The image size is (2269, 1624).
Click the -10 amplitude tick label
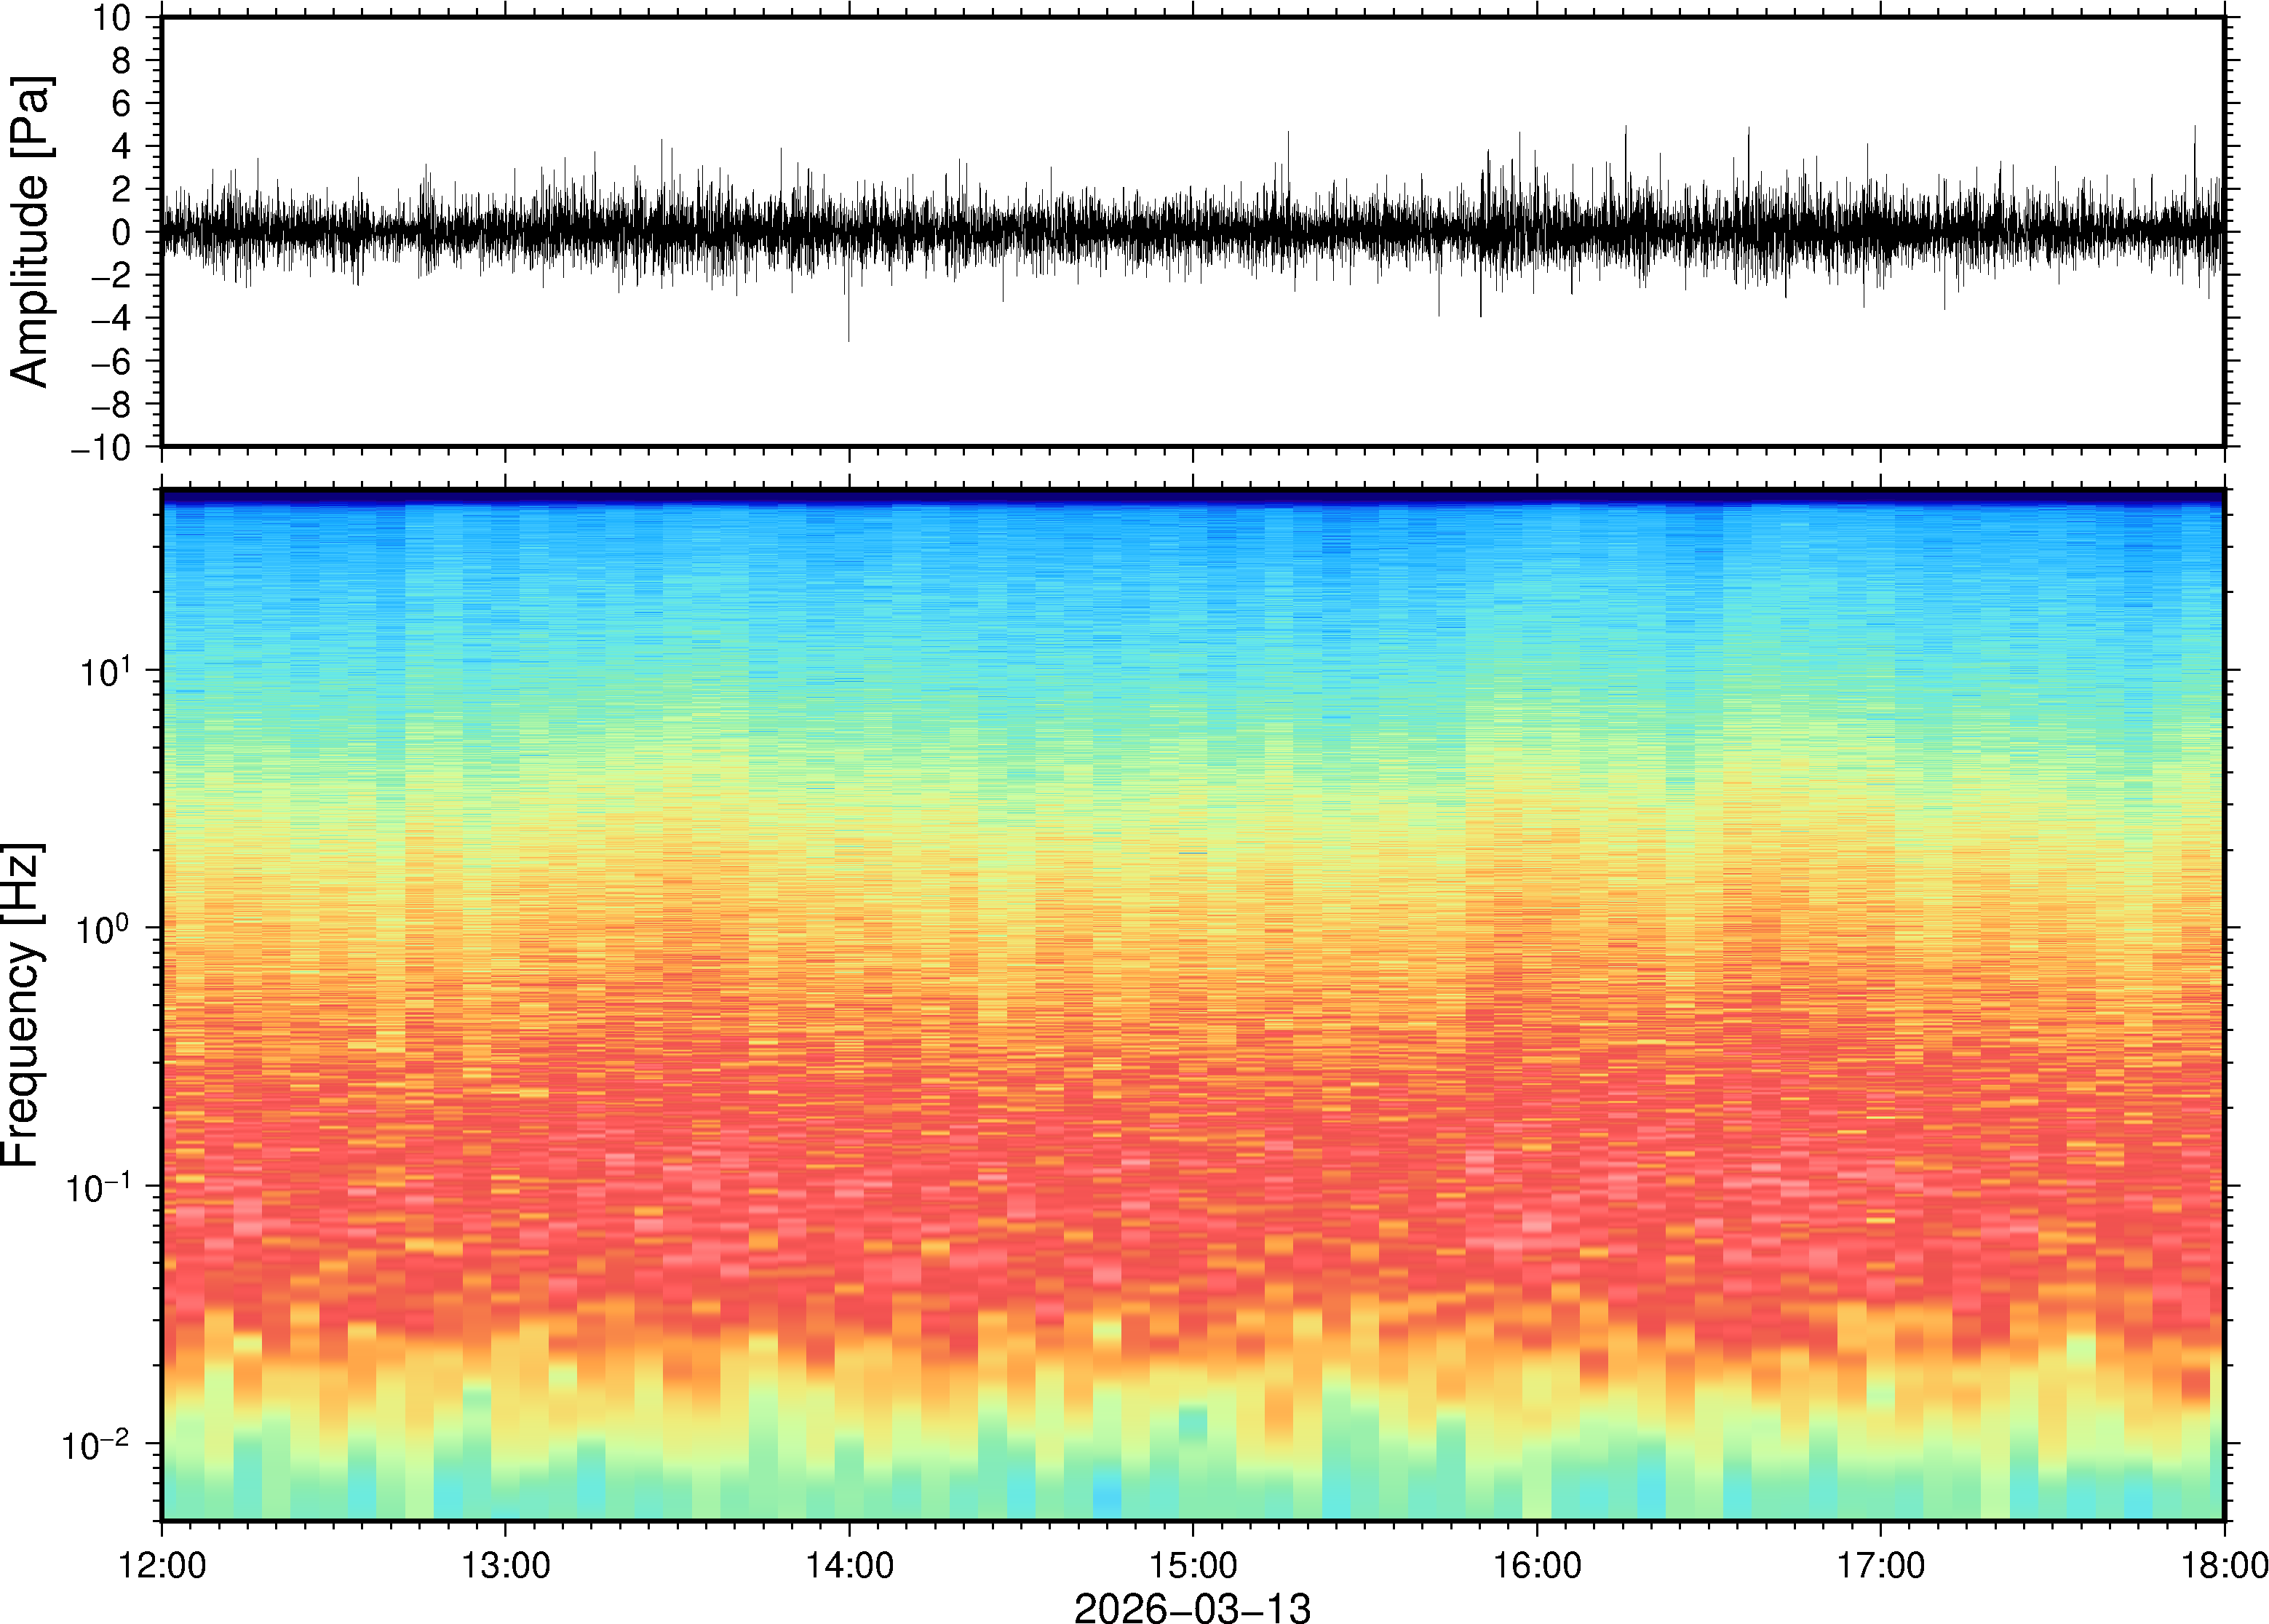pyautogui.click(x=101, y=448)
